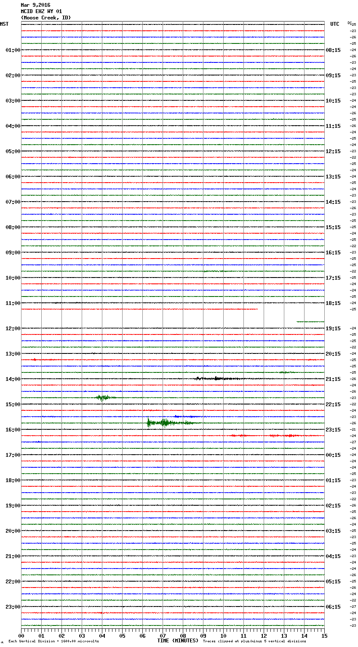
Task: Click minute-axis tick label '00'
Action: [21, 636]
